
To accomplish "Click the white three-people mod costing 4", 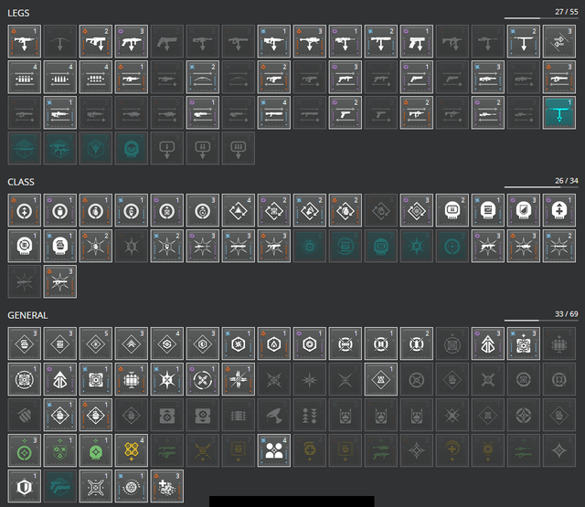I will [x=274, y=450].
